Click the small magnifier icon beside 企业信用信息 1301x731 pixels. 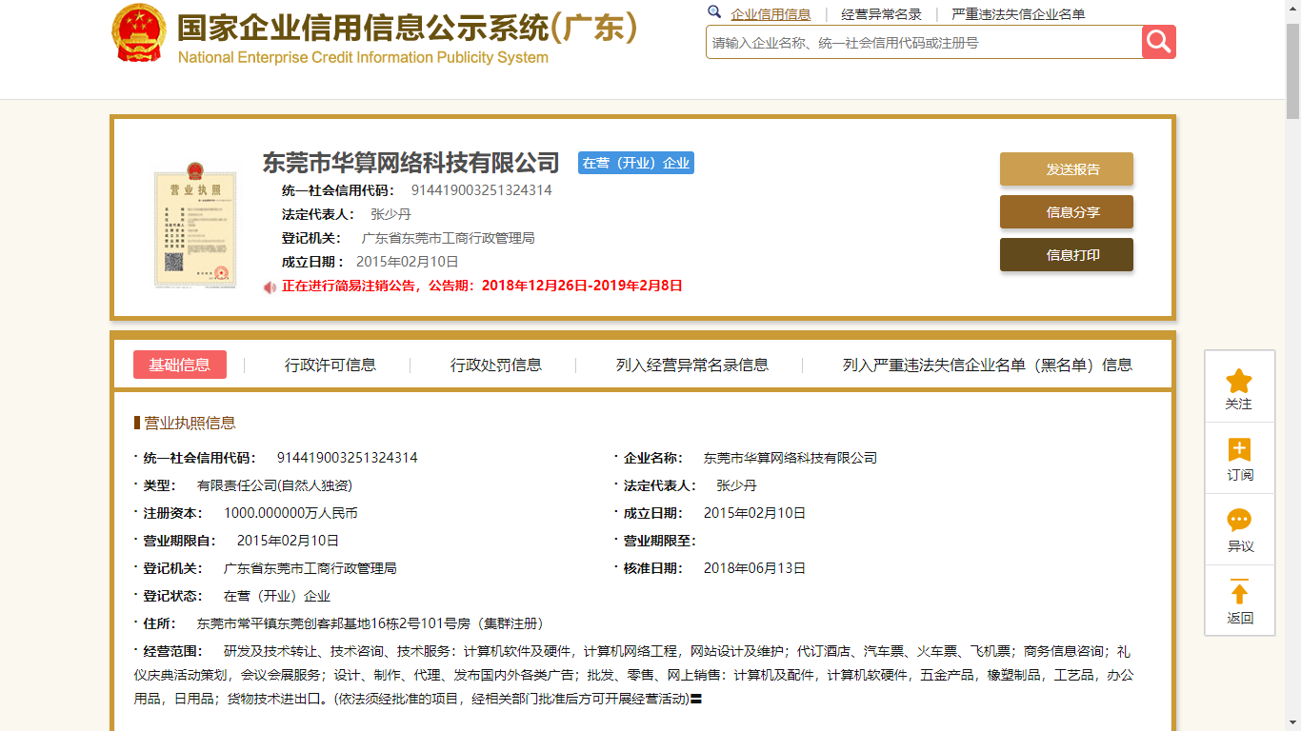(714, 12)
